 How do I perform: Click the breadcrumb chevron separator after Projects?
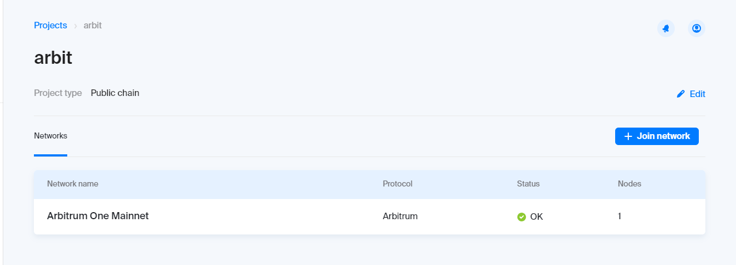coord(75,26)
